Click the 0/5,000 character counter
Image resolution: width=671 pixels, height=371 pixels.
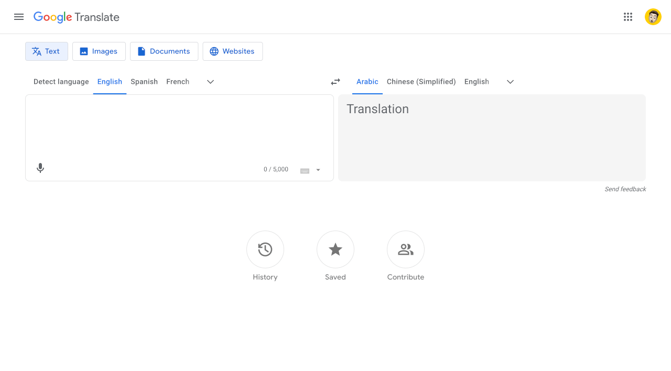pyautogui.click(x=275, y=169)
